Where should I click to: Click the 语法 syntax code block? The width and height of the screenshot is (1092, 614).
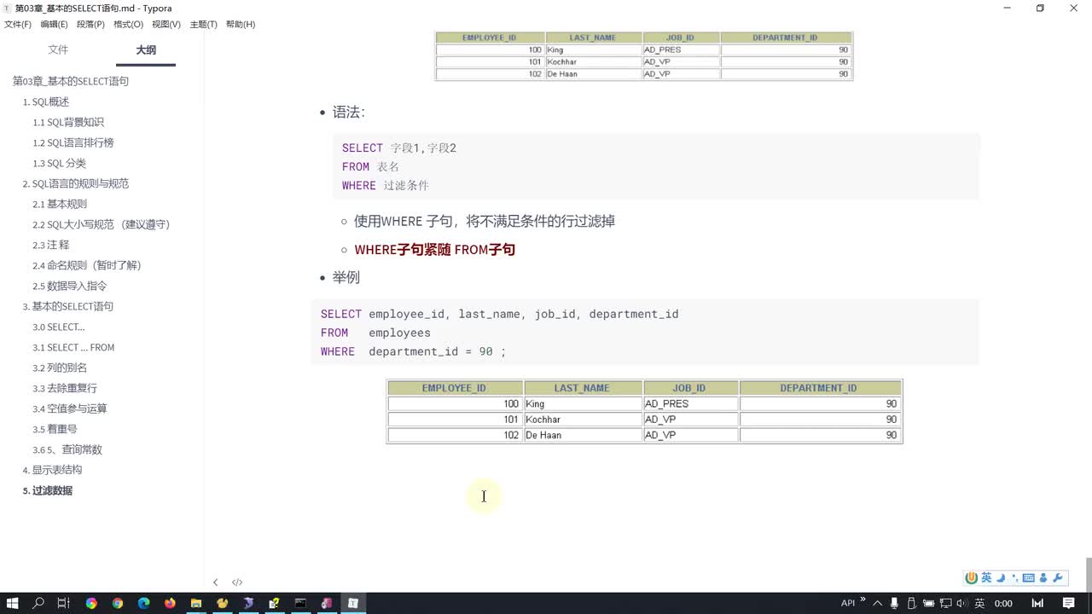tap(656, 166)
